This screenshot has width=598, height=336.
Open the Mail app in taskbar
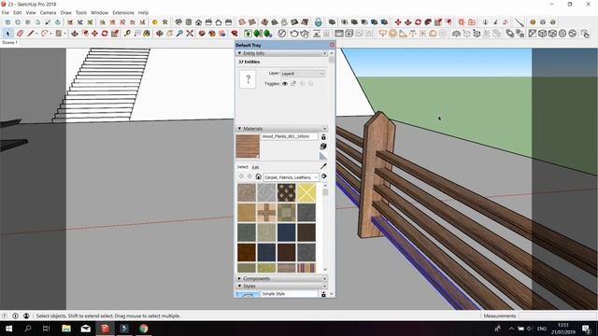86,329
